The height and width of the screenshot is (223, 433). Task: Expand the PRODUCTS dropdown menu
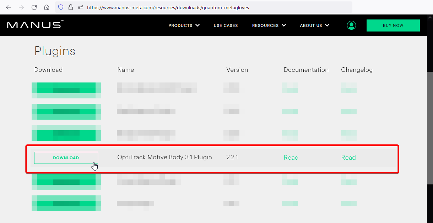[184, 25]
